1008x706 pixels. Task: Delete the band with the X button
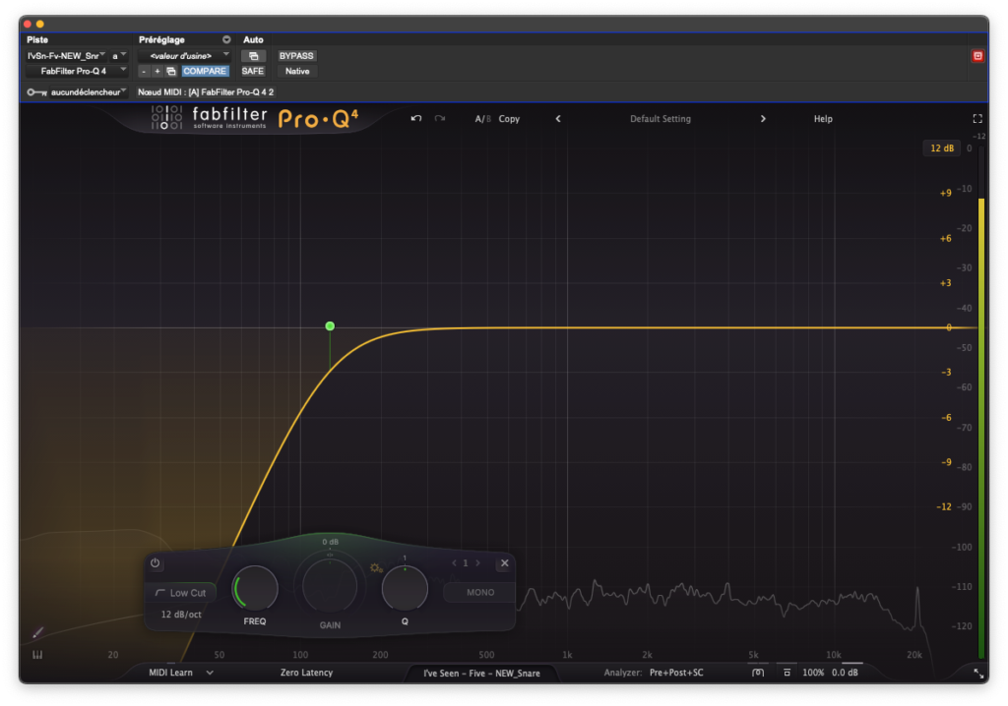[x=505, y=563]
